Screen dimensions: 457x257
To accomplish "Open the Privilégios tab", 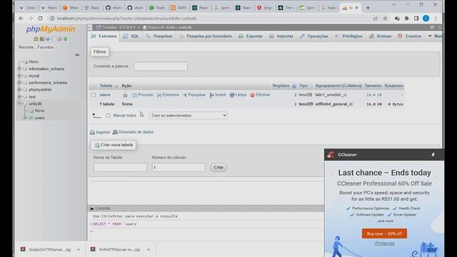I will tap(349, 36).
